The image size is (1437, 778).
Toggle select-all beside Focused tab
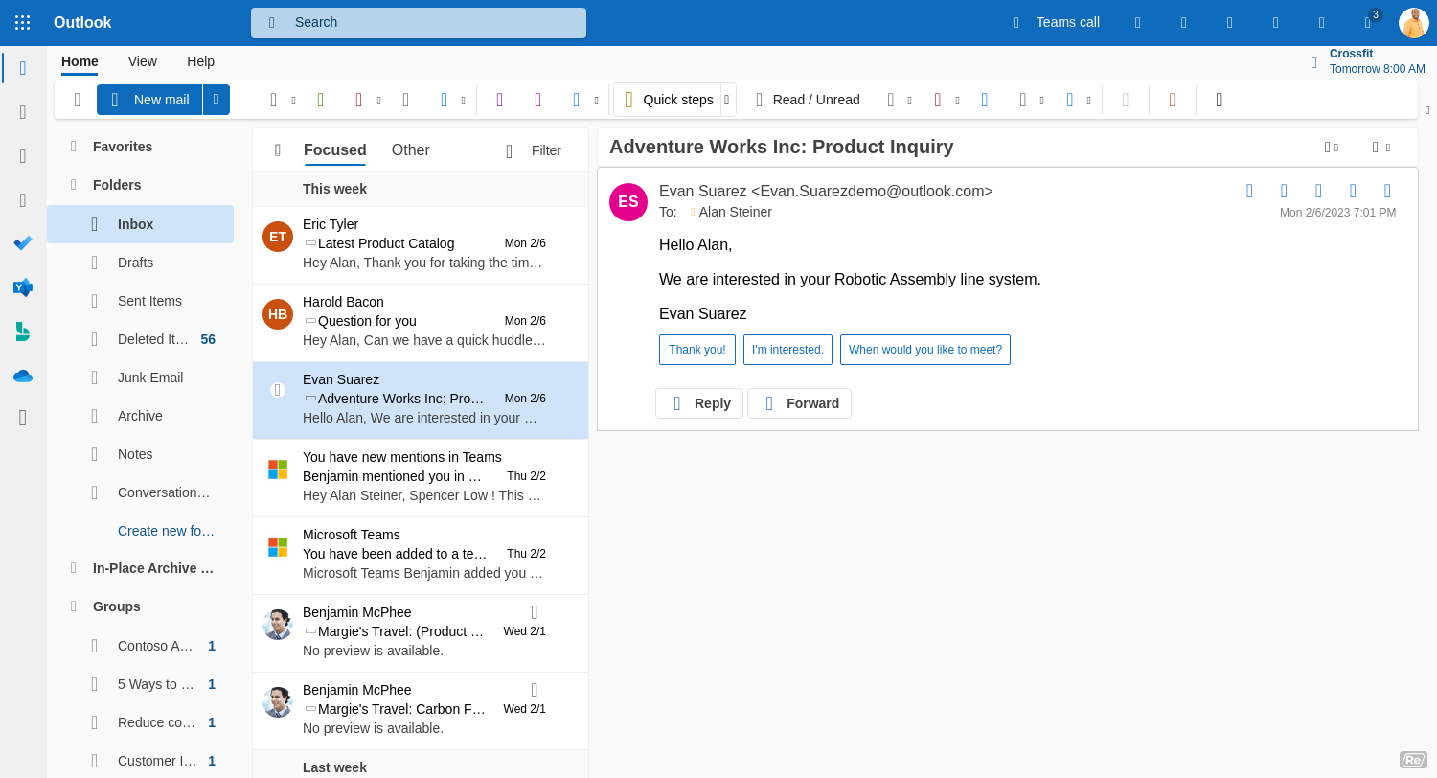pos(278,150)
